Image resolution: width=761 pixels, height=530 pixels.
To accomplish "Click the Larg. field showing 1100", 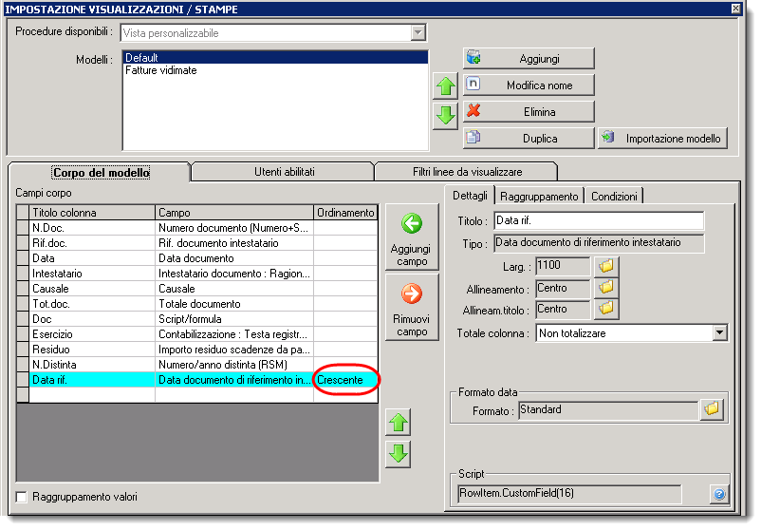I will coord(563,266).
